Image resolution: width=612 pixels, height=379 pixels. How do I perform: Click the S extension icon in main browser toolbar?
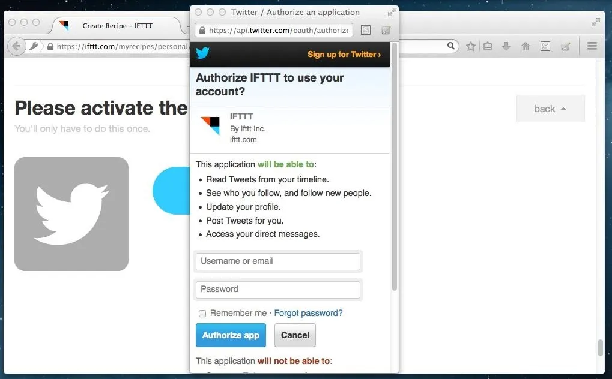point(545,46)
